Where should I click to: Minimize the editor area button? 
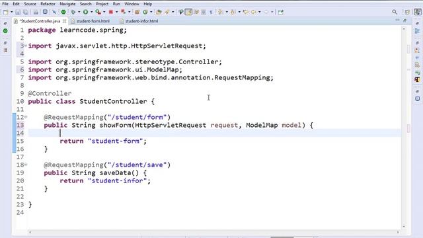tap(397, 20)
